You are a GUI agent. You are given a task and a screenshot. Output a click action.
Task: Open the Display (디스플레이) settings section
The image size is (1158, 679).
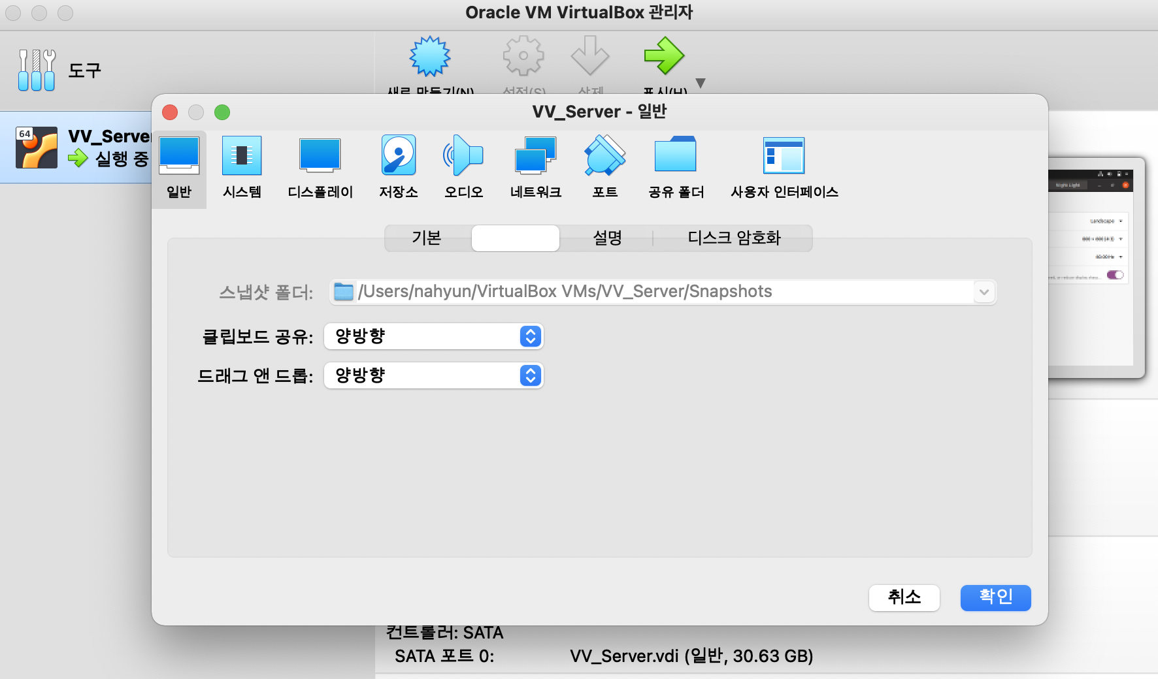[320, 168]
